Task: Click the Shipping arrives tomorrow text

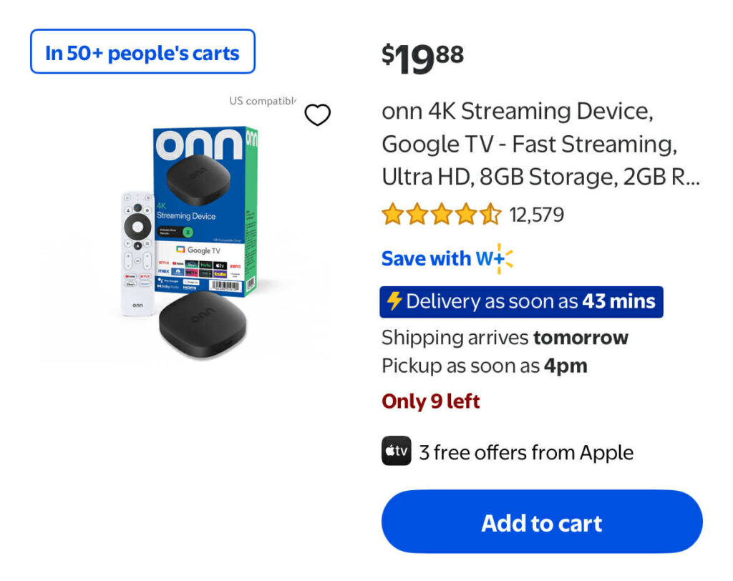Action: pos(505,338)
